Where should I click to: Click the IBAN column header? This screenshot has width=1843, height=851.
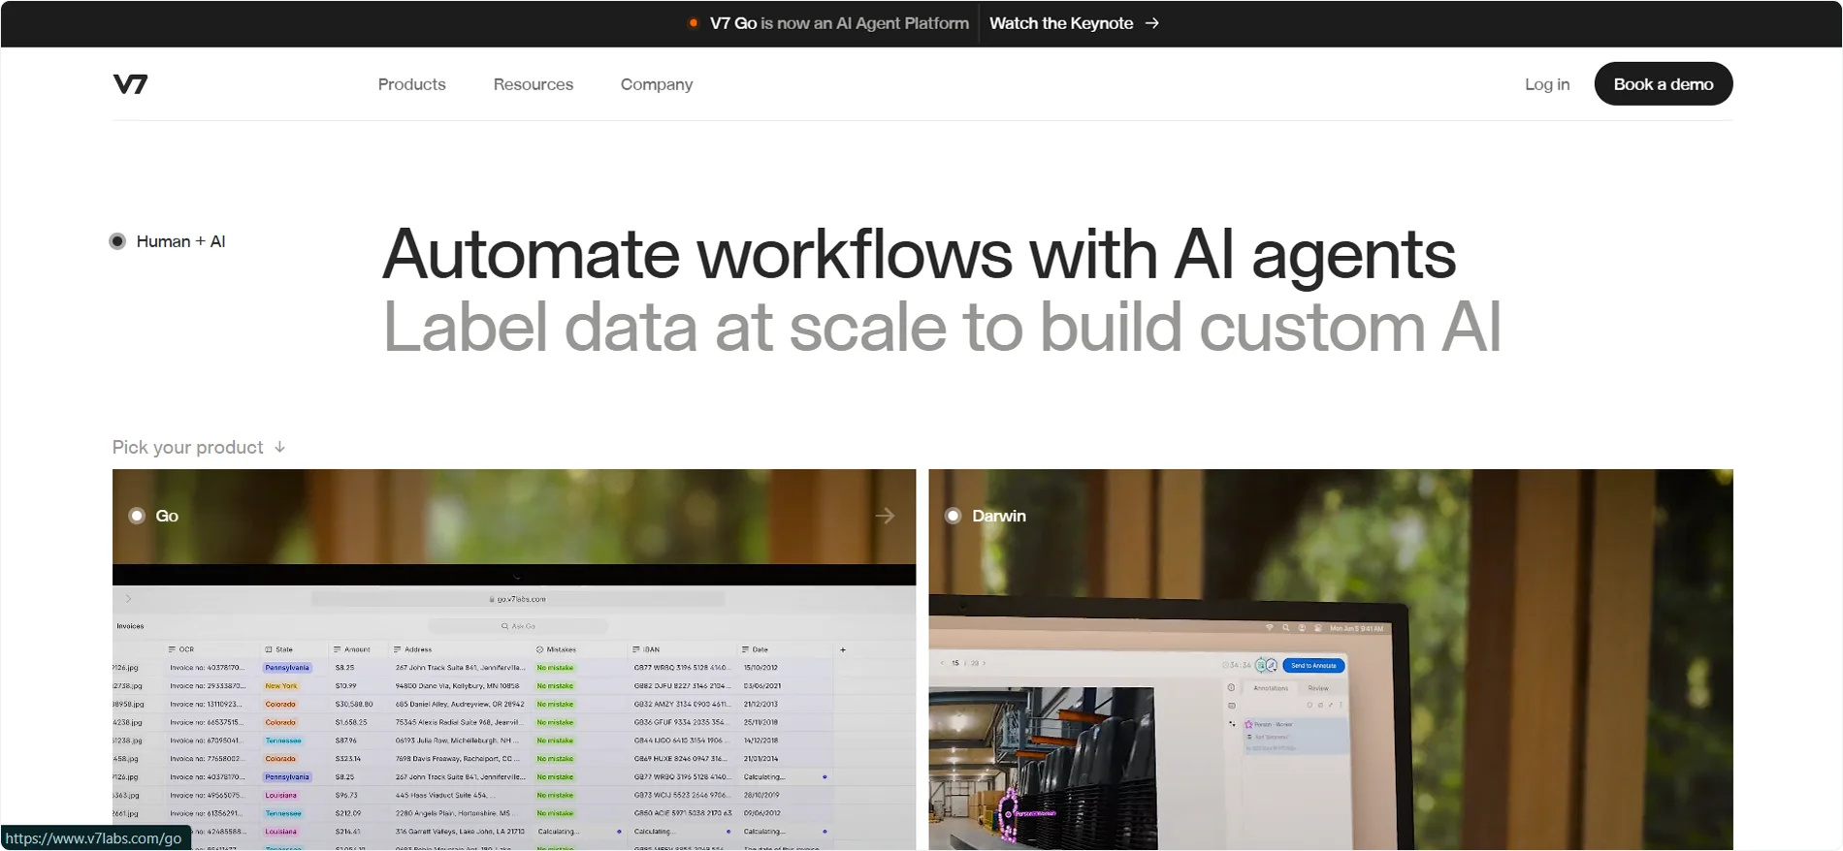(x=647, y=649)
